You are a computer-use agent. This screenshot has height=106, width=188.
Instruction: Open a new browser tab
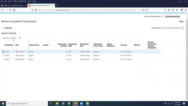[x=57, y=5]
